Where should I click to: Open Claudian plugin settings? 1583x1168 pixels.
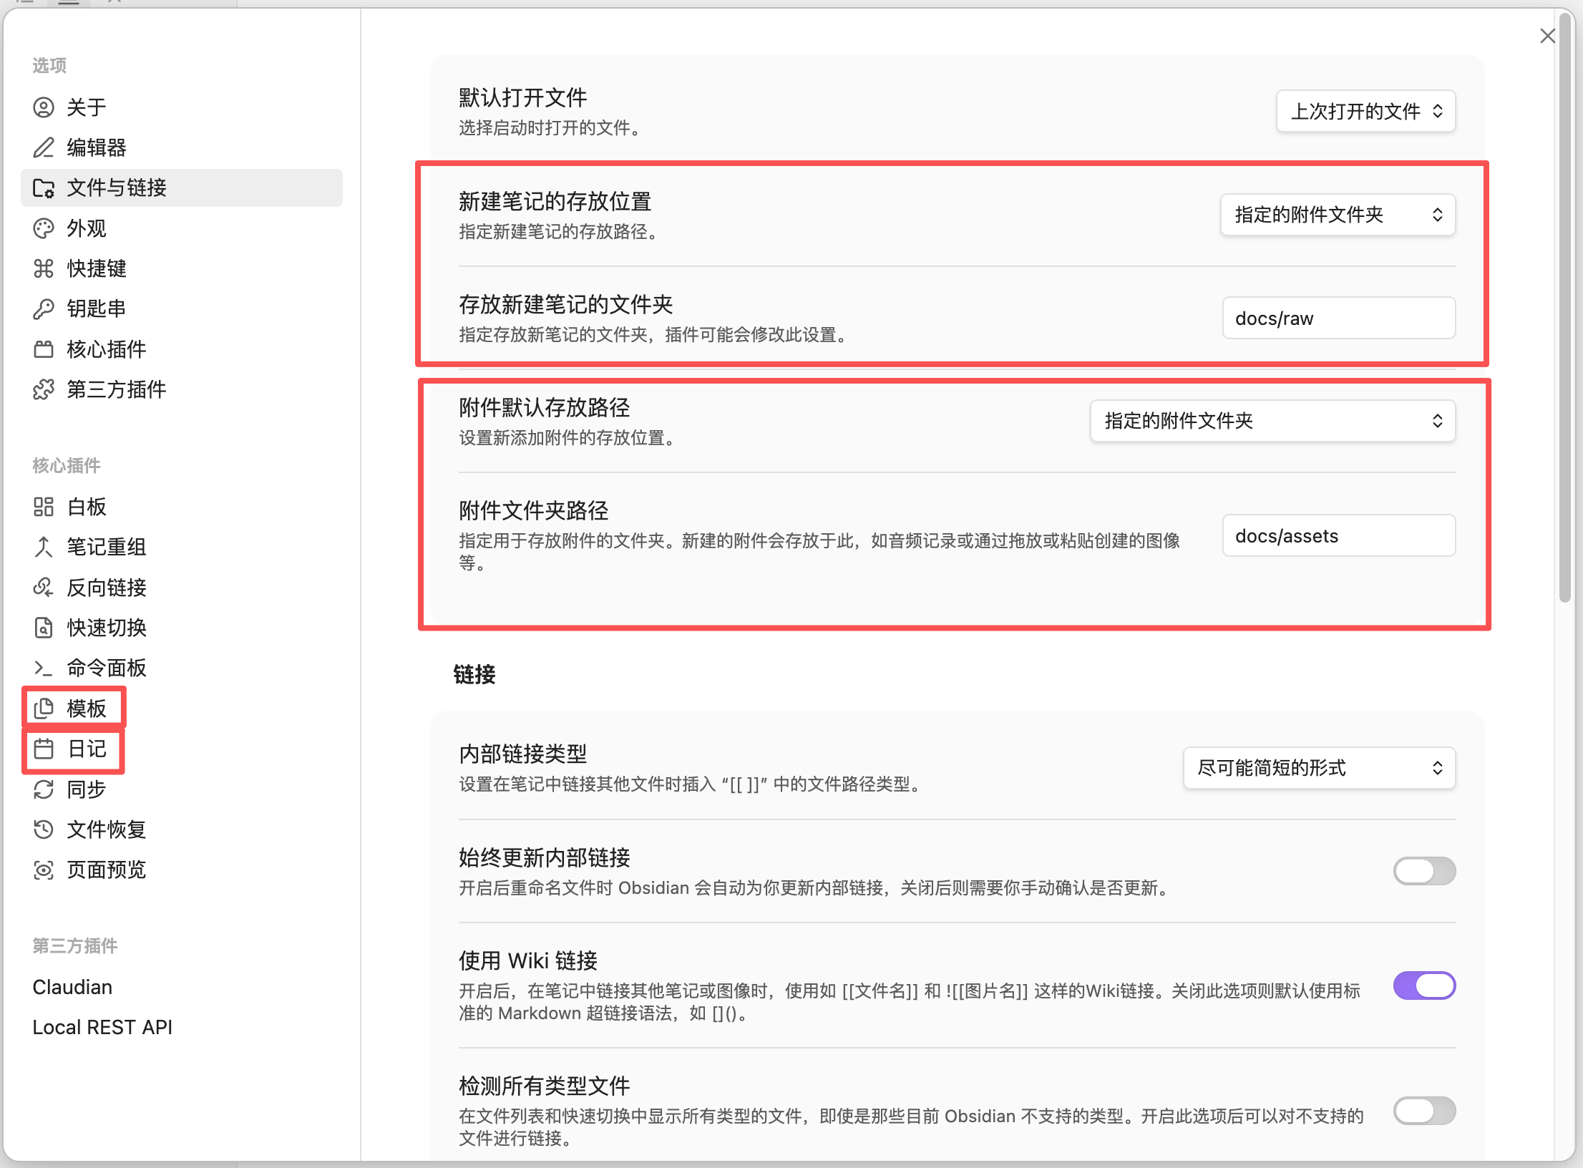click(72, 987)
